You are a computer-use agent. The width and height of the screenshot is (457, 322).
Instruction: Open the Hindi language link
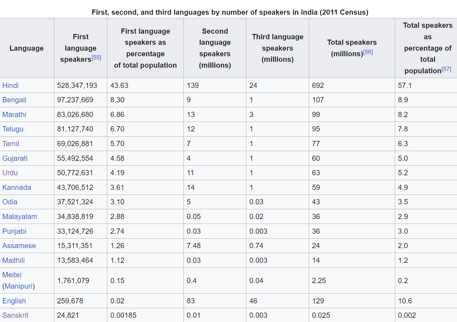click(10, 86)
